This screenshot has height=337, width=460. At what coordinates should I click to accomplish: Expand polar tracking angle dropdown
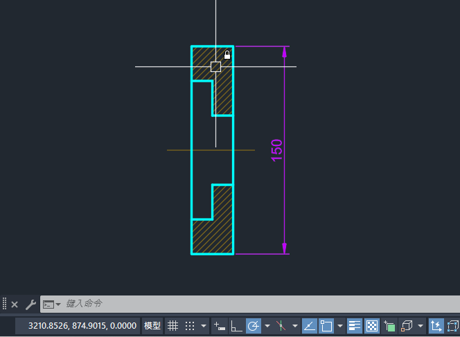267,326
